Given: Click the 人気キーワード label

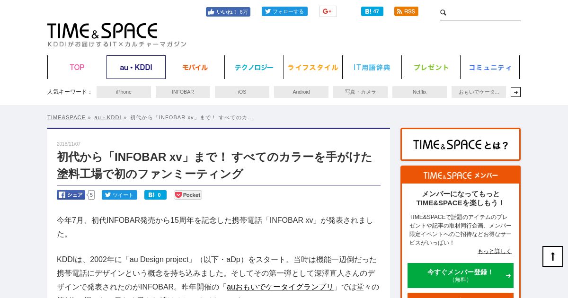Looking at the screenshot, I should coord(70,92).
